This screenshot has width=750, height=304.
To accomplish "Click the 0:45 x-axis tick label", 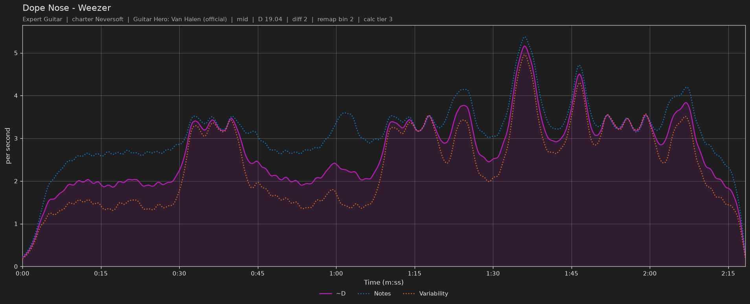I will (258, 274).
